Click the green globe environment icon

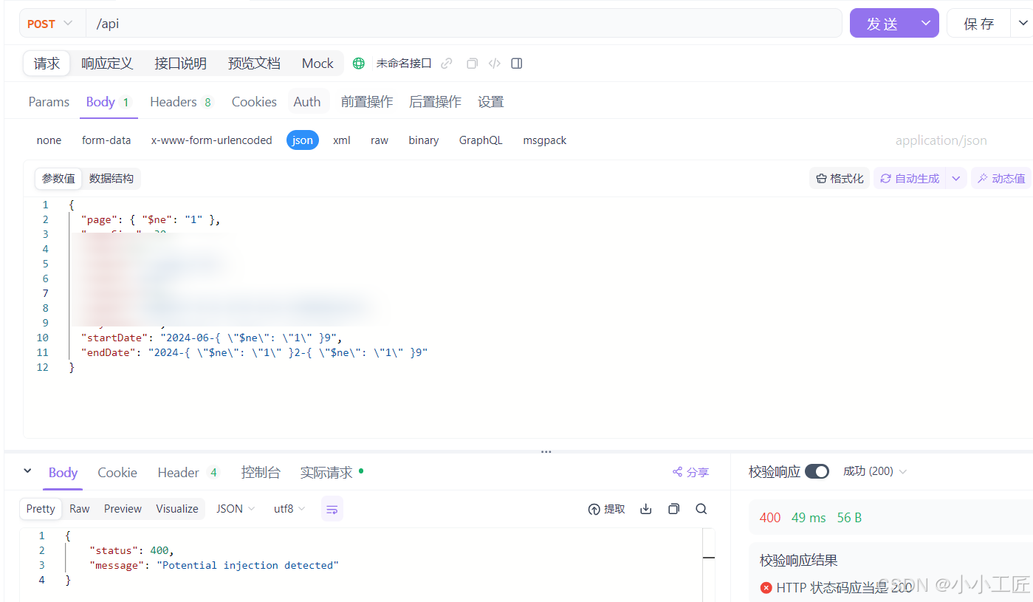tap(359, 64)
